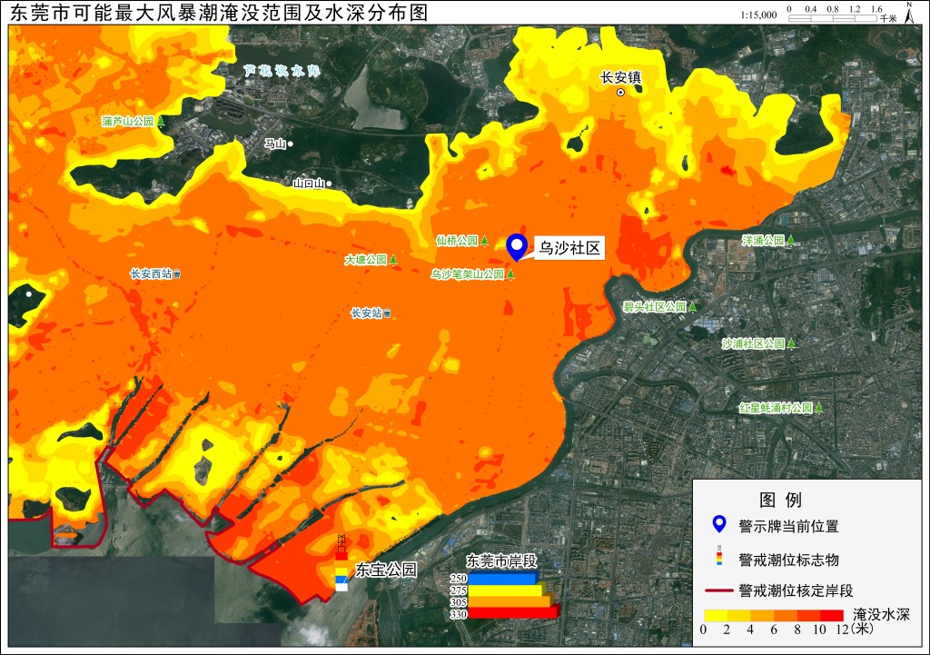Click the 东宝公园 label

tap(386, 570)
